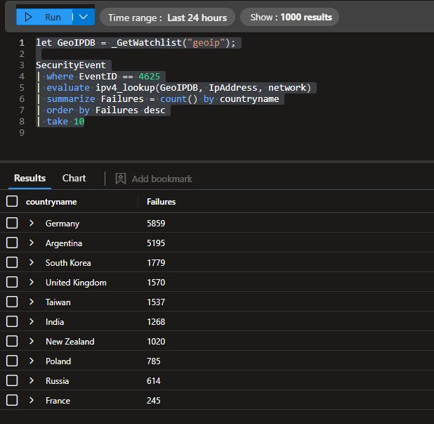
Task: Check the Germany row checkbox
Action: pyautogui.click(x=12, y=224)
